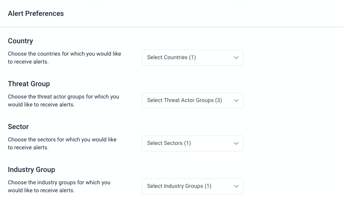Click the Country section heading
The image size is (343, 197).
tap(20, 41)
